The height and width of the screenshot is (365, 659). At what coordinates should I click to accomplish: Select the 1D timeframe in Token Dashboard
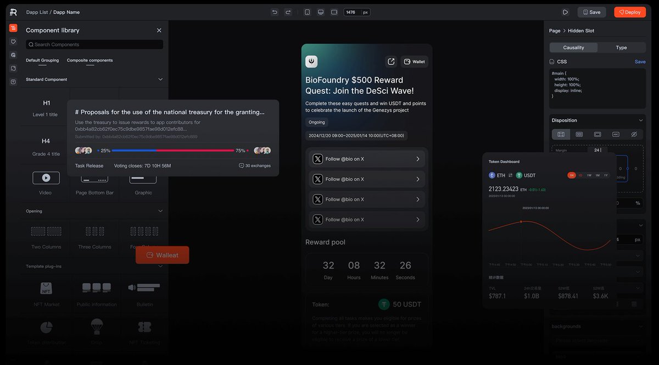click(x=580, y=175)
